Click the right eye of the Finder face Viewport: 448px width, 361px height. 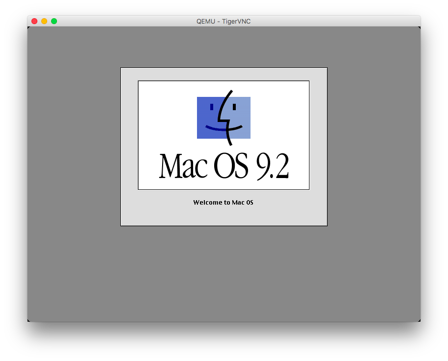coord(234,106)
